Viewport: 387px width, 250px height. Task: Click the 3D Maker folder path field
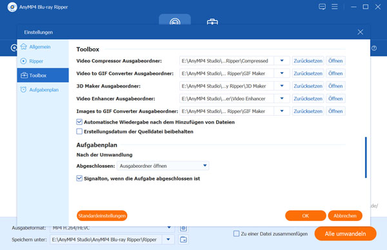226,86
